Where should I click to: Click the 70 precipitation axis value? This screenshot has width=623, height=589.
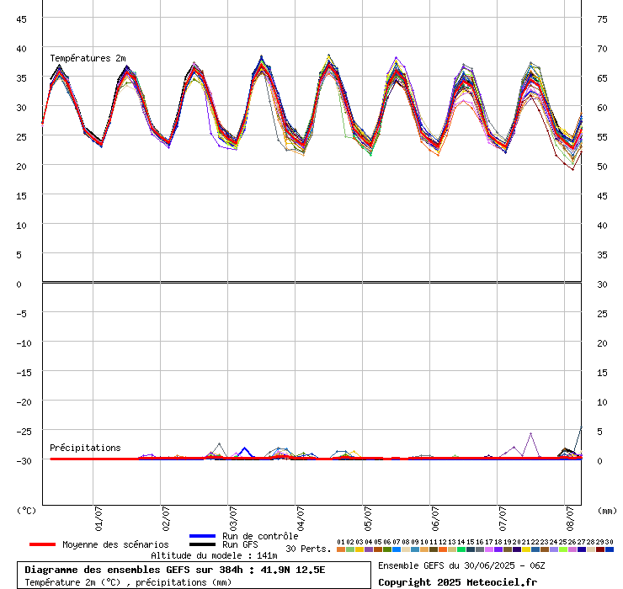click(602, 49)
